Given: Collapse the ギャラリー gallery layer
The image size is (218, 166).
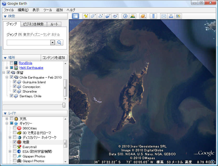Looking at the screenshot, I should click(x=7, y=123).
